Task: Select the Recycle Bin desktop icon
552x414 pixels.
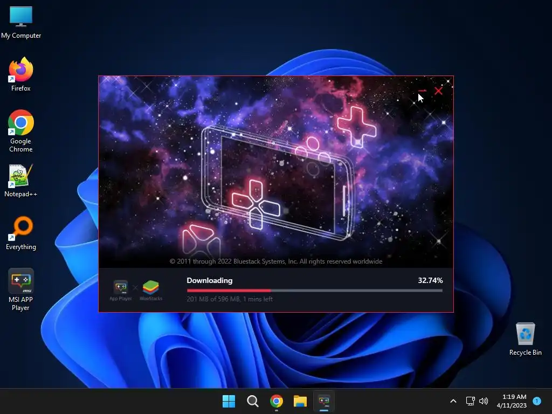Action: point(525,339)
